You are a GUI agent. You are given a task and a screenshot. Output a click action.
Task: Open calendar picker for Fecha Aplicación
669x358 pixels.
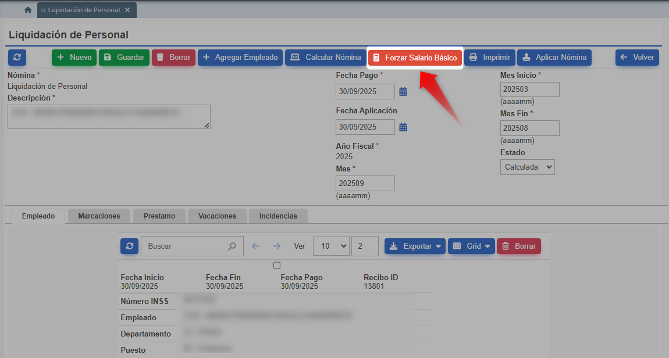[x=403, y=127]
